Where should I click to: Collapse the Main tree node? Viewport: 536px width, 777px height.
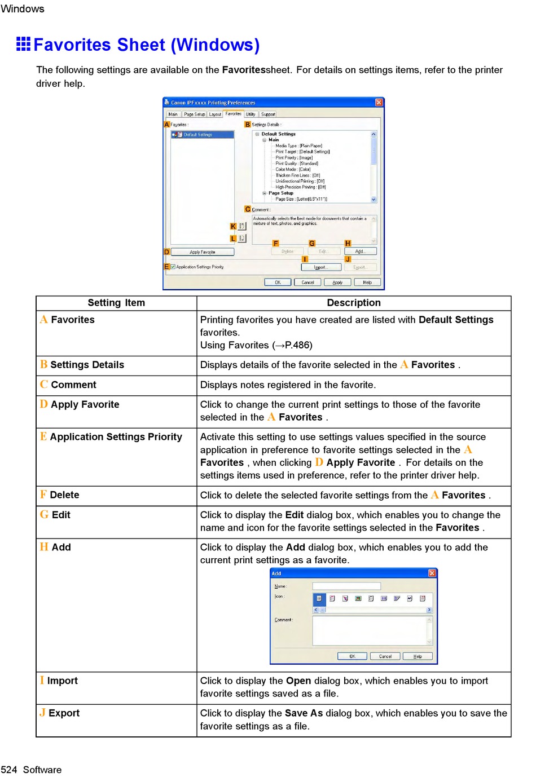pos(264,140)
